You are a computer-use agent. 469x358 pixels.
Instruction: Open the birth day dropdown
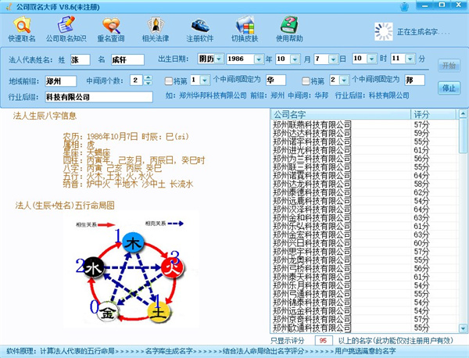click(333, 59)
